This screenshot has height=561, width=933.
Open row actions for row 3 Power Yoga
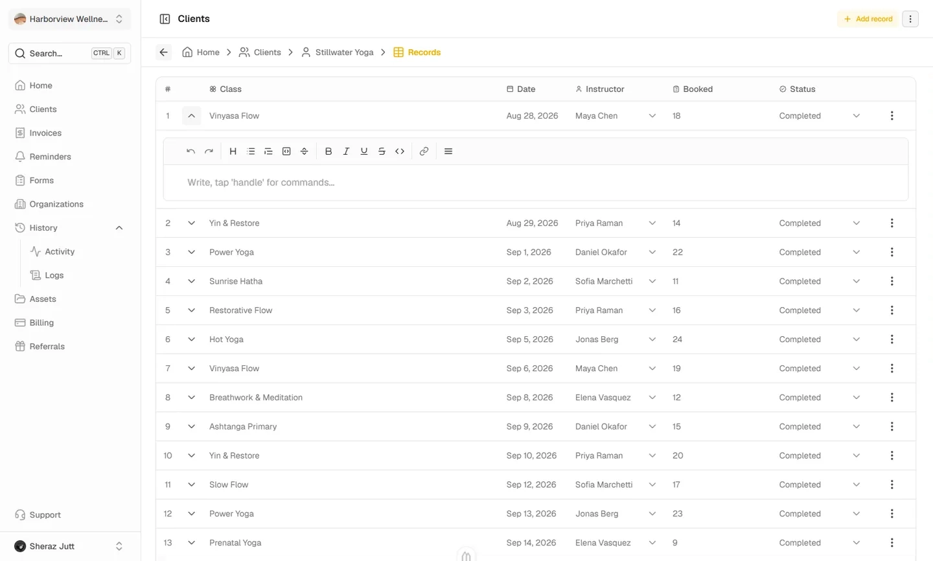tap(892, 252)
